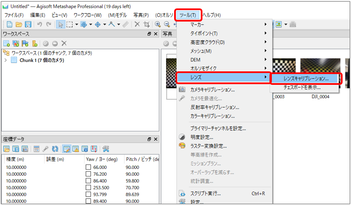Open dropdown arrow next to Draw polyline tool
Screen dimensions: 351x205
(x=119, y=24)
